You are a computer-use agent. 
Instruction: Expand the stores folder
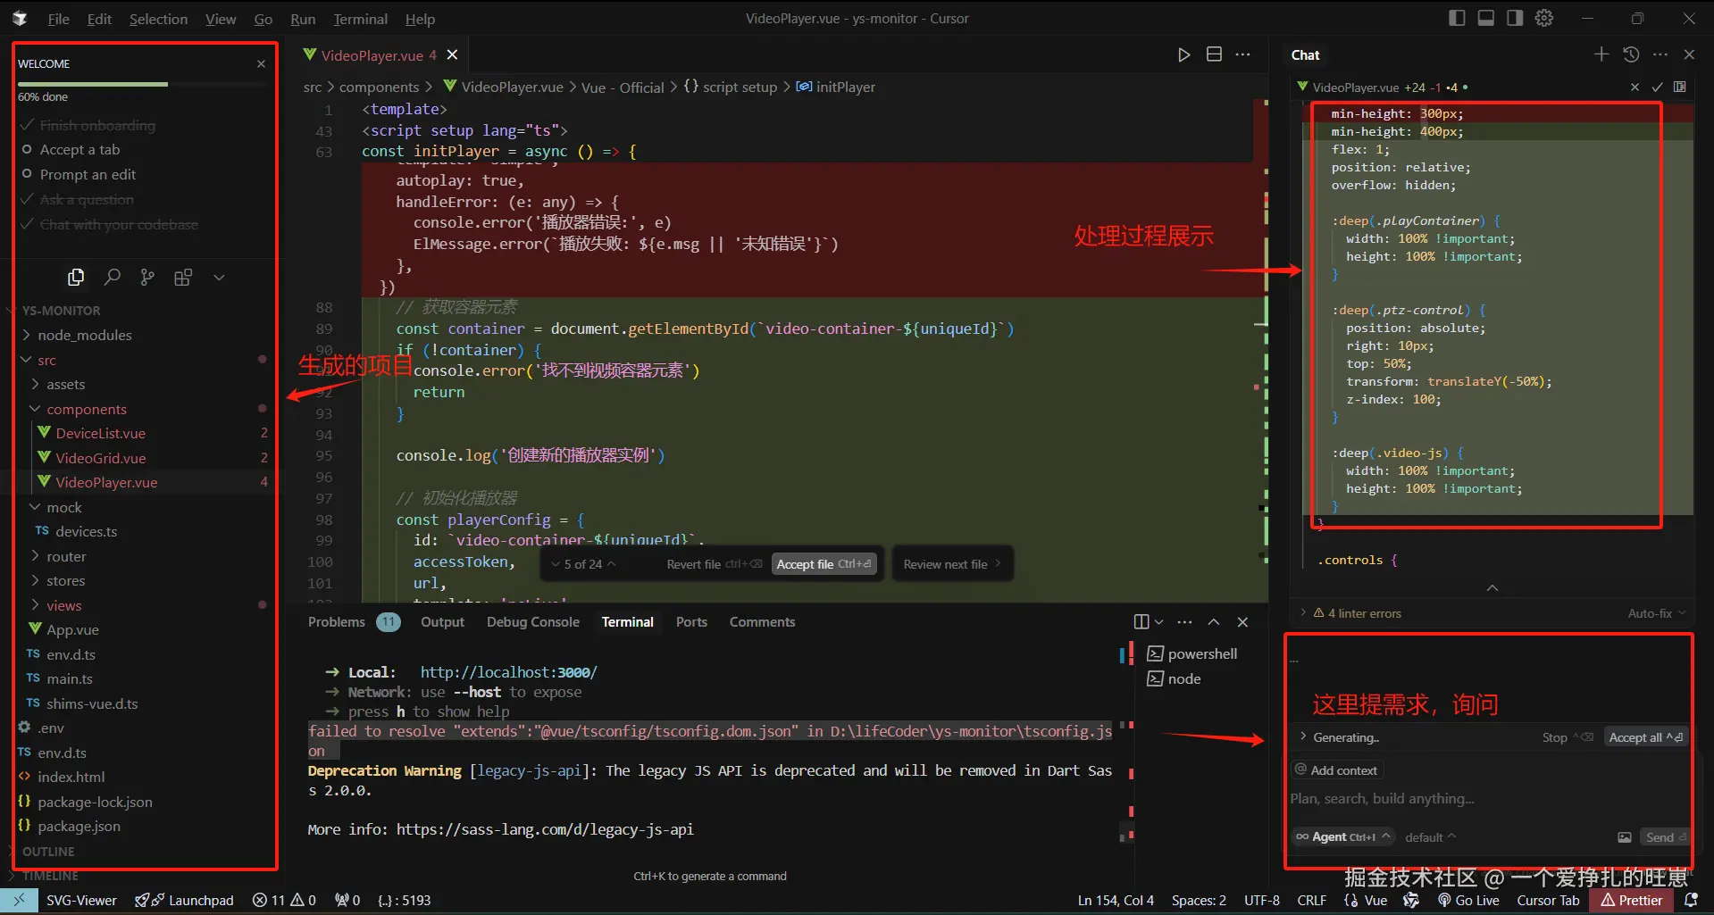pyautogui.click(x=65, y=580)
